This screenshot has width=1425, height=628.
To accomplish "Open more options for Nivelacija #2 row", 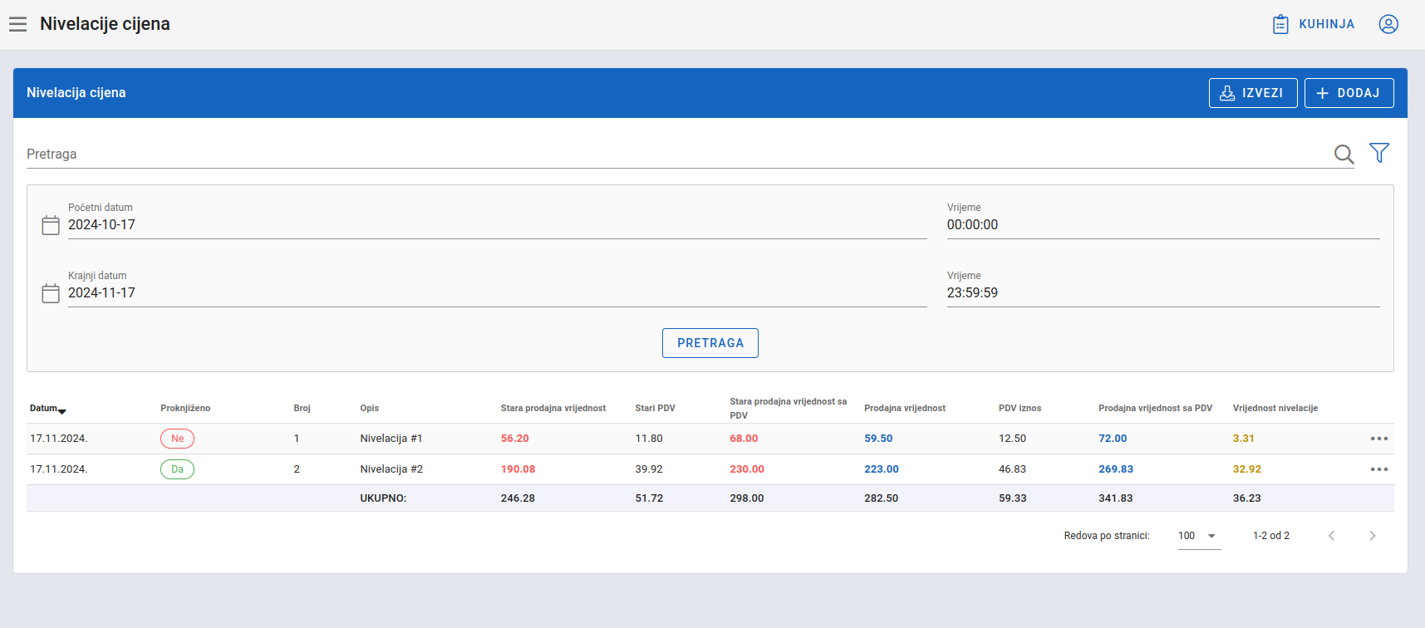I will click(1379, 469).
